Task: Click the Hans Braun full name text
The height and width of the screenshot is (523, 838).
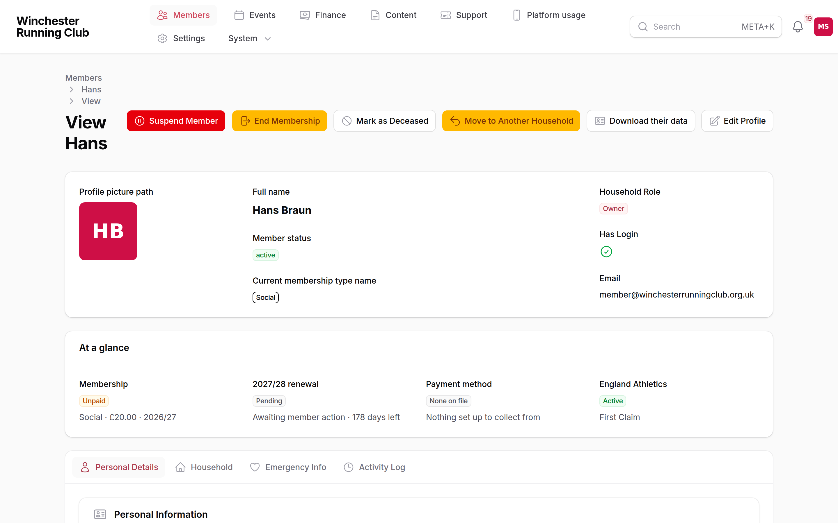Action: click(282, 210)
